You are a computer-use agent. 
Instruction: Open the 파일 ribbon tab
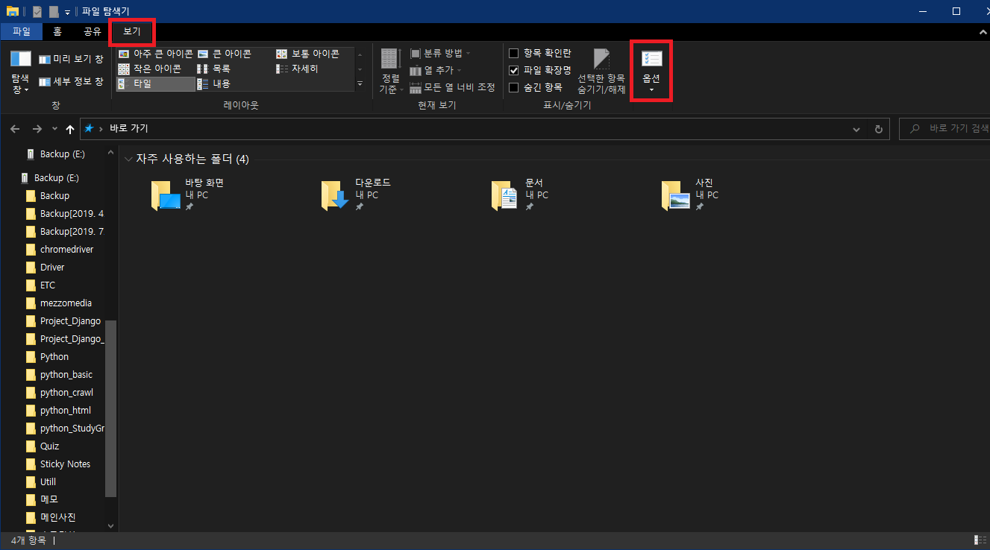coord(22,31)
